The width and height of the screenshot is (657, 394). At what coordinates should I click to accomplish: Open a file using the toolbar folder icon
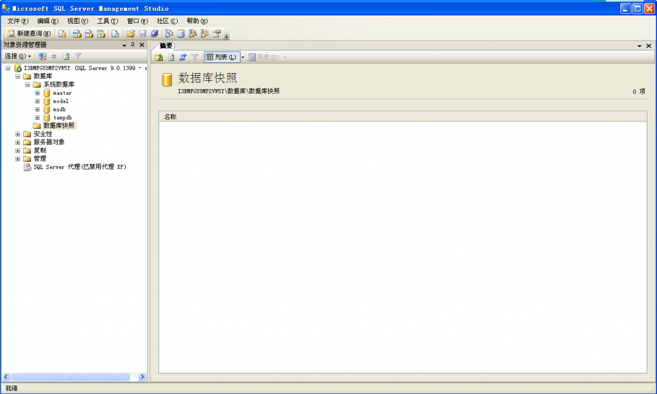click(130, 33)
